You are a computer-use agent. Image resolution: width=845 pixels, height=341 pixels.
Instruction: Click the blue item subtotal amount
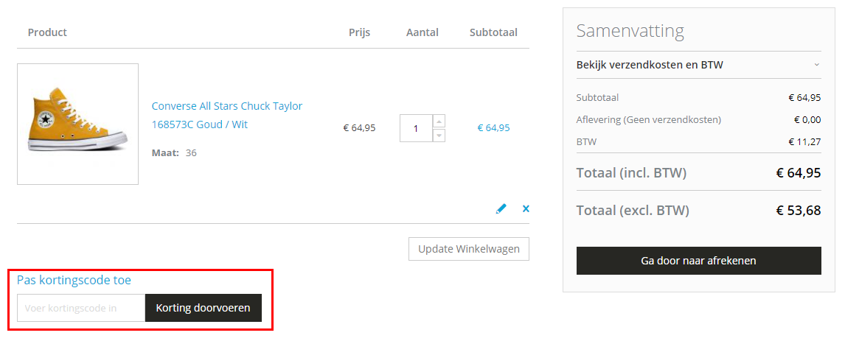point(493,127)
